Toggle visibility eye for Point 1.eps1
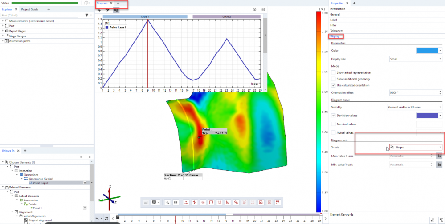445x224 pixels. (85, 183)
